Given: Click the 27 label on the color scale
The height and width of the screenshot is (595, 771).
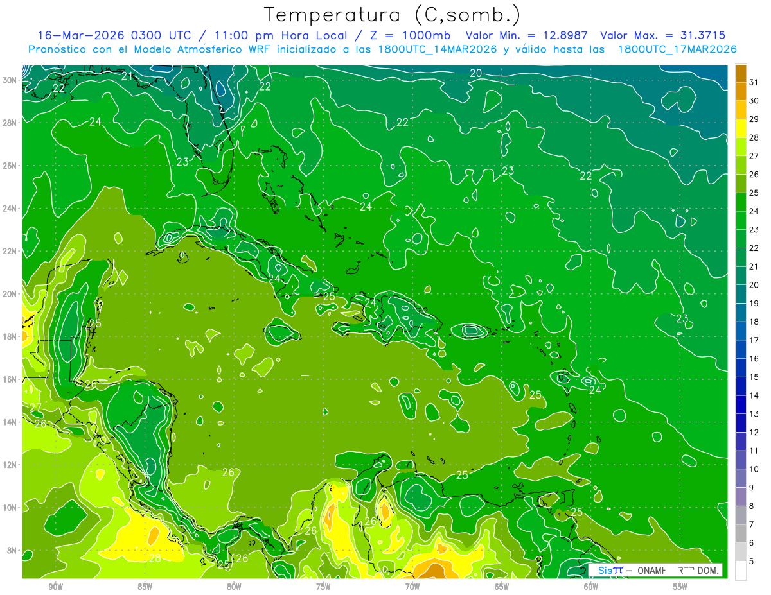Looking at the screenshot, I should 754,156.
